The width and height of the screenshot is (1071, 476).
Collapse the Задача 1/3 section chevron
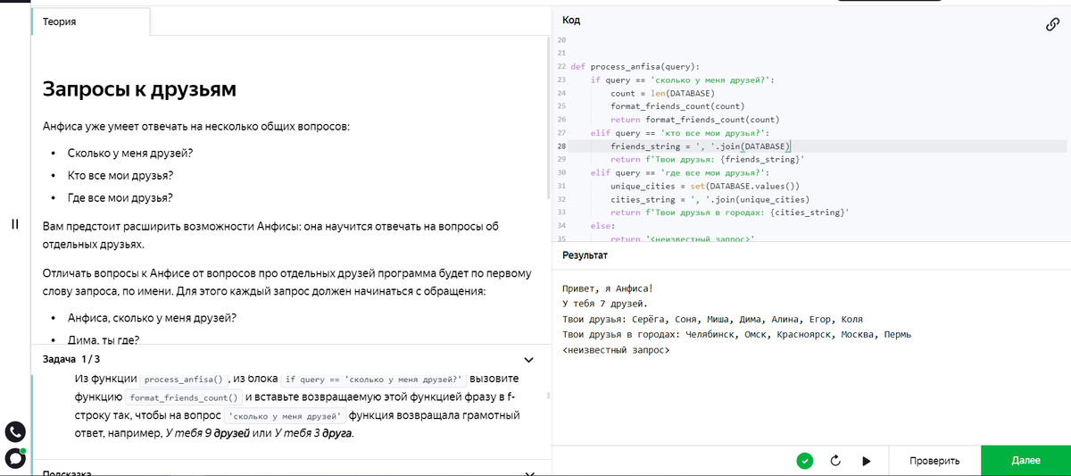528,359
